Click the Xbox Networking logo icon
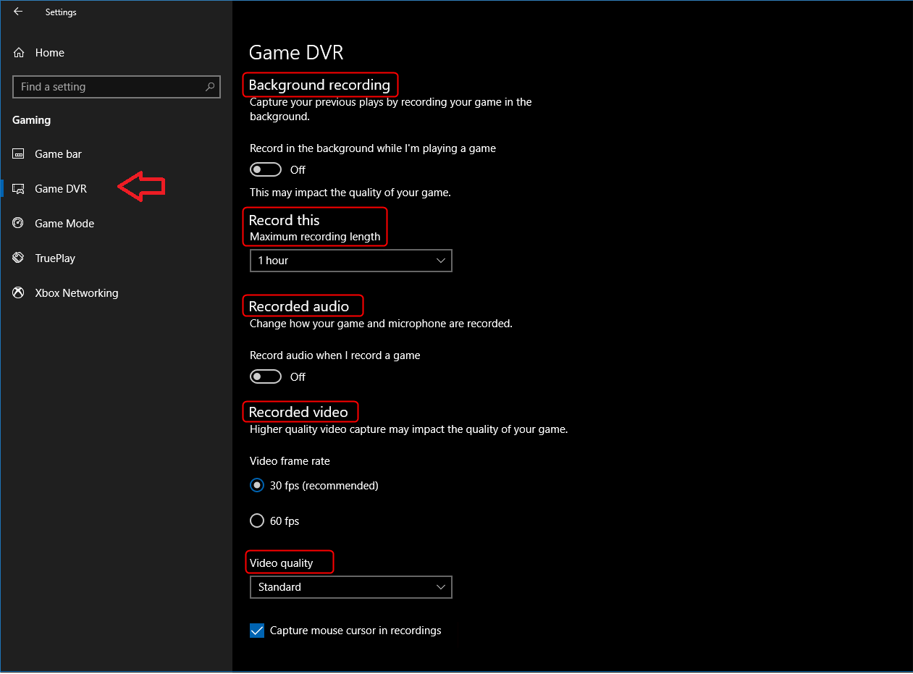 point(19,293)
